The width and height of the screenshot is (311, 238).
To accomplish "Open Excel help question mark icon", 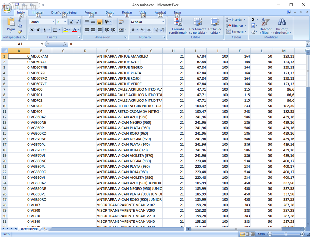I will pyautogui.click(x=289, y=12).
